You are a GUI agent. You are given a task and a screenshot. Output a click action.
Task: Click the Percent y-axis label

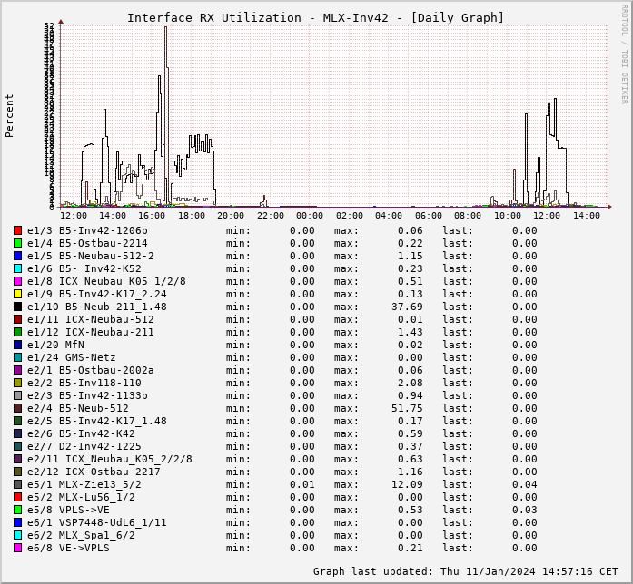coord(10,115)
